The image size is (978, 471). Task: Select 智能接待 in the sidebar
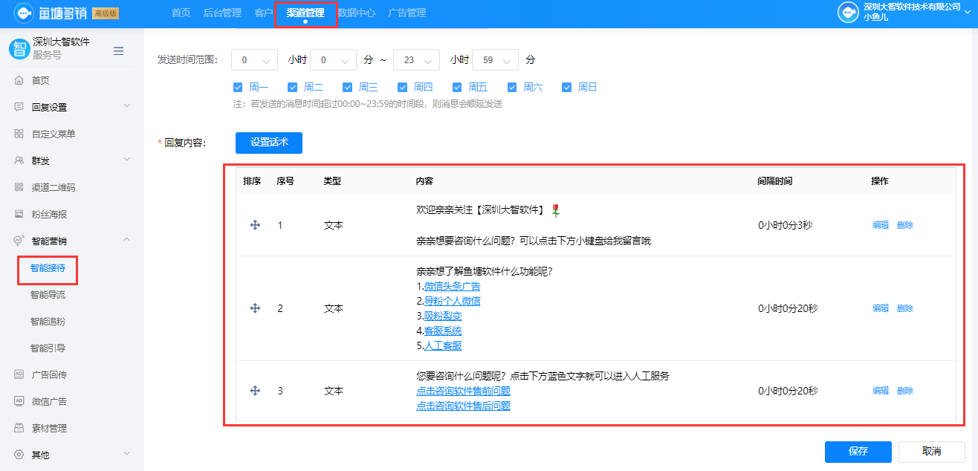pyautogui.click(x=48, y=268)
